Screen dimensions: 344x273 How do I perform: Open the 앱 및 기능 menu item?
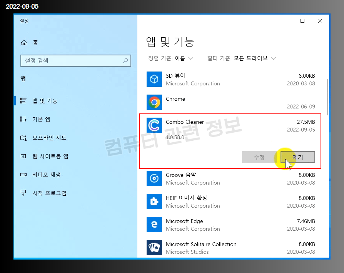point(45,101)
